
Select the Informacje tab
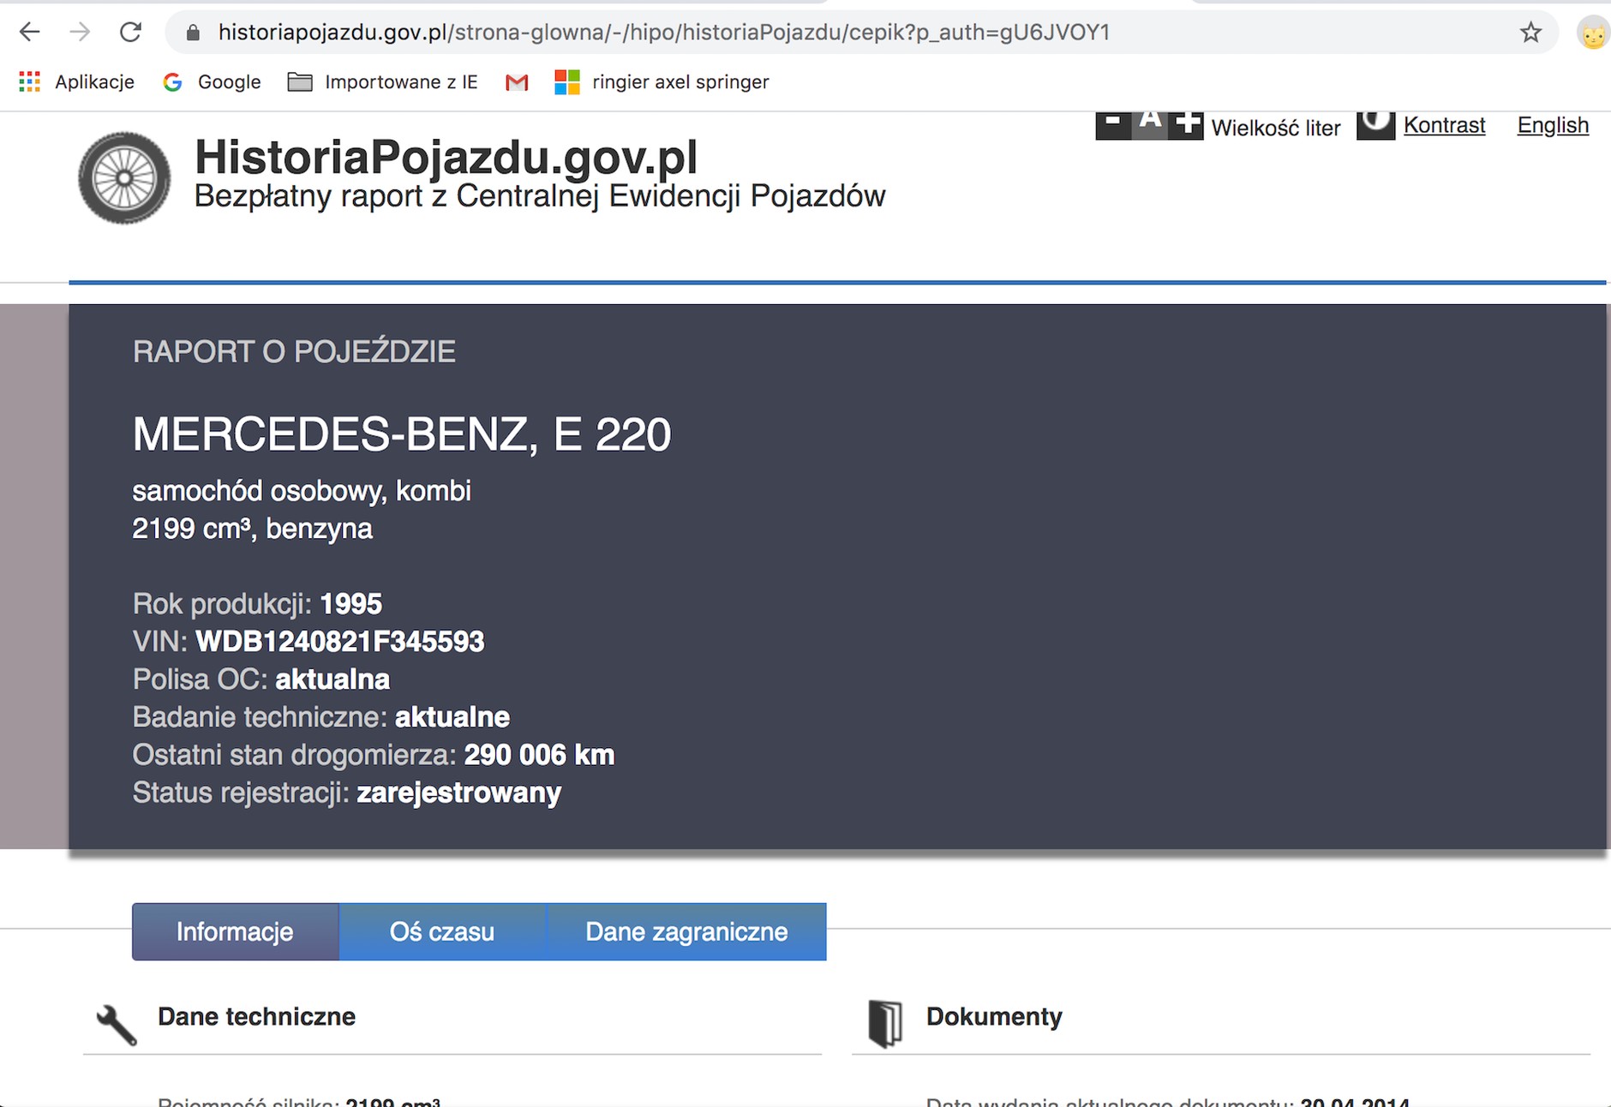coord(235,931)
